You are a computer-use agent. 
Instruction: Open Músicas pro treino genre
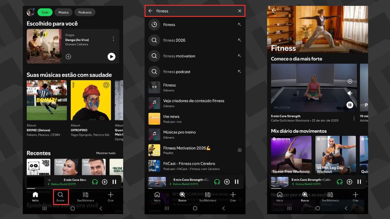[195, 135]
